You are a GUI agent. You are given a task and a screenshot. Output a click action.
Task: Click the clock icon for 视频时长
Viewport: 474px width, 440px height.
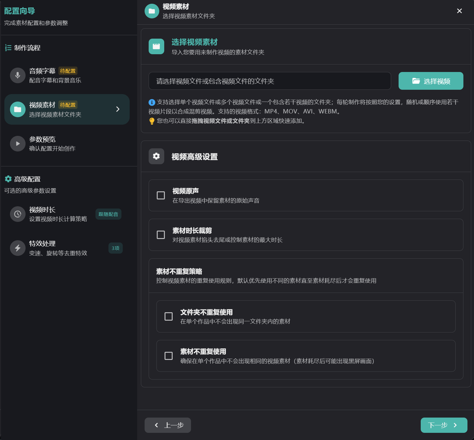[18, 214]
